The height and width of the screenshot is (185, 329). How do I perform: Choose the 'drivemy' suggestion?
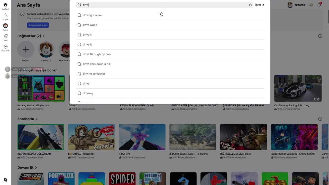coord(170,93)
